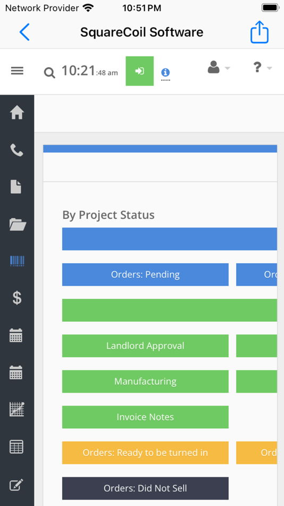Image resolution: width=284 pixels, height=506 pixels.
Task: Open the table grid icon in sidebar
Action: (x=16, y=447)
